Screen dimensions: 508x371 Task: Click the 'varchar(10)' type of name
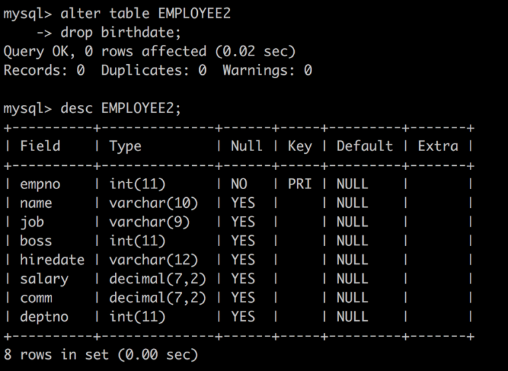coord(154,203)
